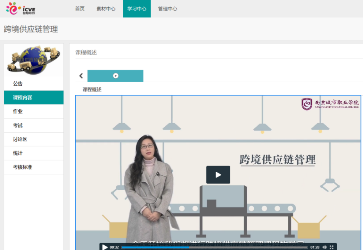The image size is (363, 250).
Task: Select the teal lesson tab with play icon
Action: pyautogui.click(x=115, y=76)
